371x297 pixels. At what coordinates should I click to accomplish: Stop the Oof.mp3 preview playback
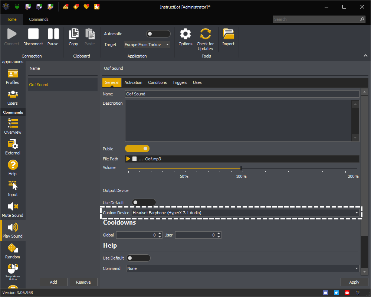[134, 159]
